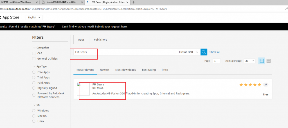Image resolution: width=288 pixels, height=128 pixels.
Task: Click the Show All link
Action: 215,52
